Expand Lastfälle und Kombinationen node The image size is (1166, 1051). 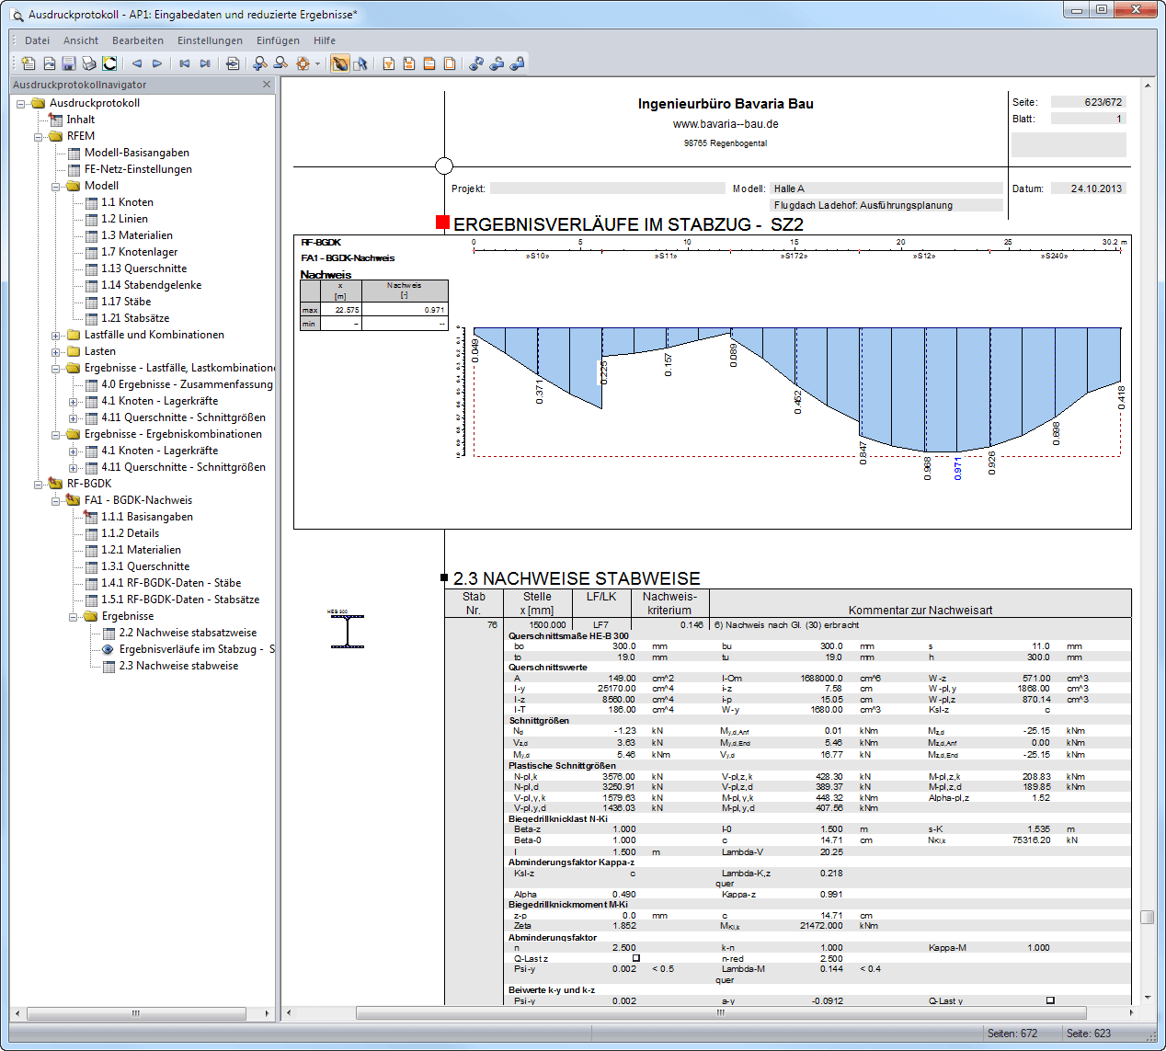click(56, 336)
